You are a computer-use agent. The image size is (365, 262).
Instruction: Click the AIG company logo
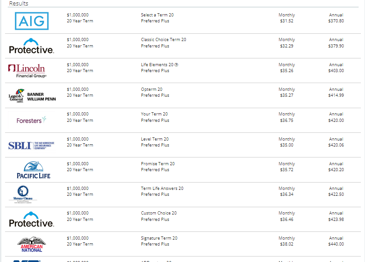(31, 21)
